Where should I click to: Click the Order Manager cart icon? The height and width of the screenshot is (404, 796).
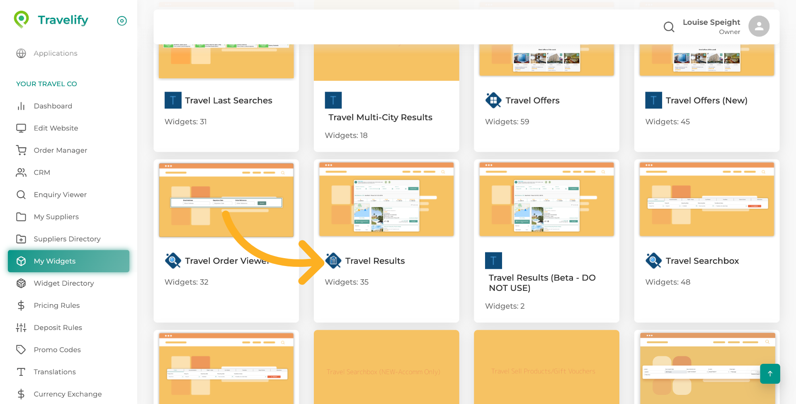click(21, 150)
